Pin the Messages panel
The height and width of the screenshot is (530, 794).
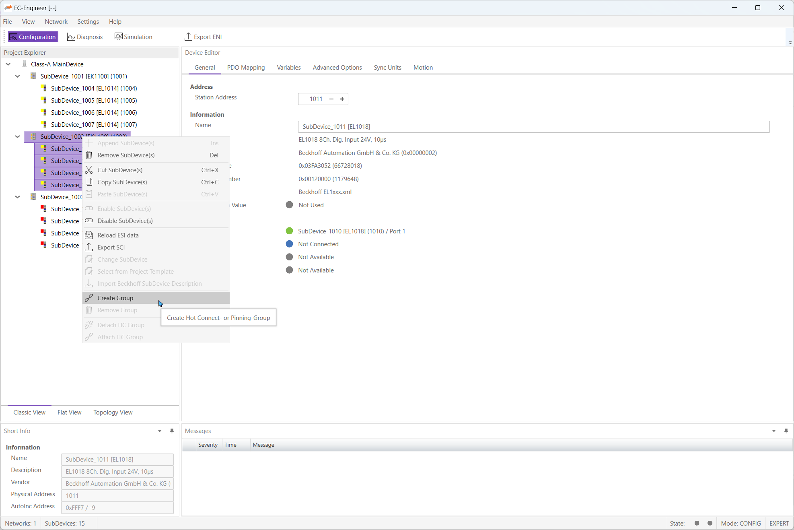click(786, 431)
